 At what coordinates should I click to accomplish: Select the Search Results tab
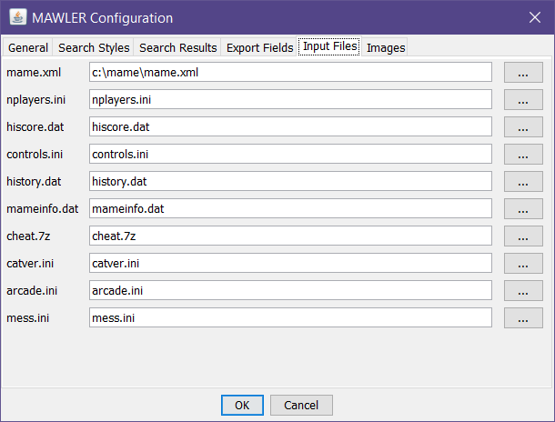178,47
